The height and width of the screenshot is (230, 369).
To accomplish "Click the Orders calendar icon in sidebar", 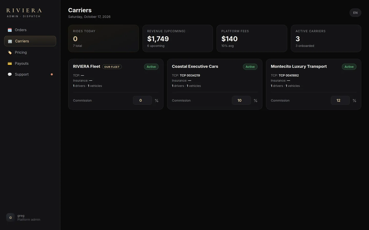I will 10,30.
